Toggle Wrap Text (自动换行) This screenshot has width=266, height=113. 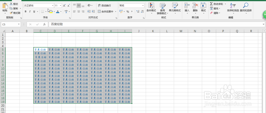click(105, 6)
